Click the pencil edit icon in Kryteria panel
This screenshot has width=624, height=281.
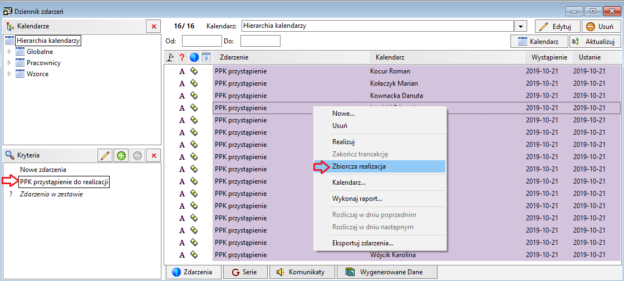tap(105, 156)
